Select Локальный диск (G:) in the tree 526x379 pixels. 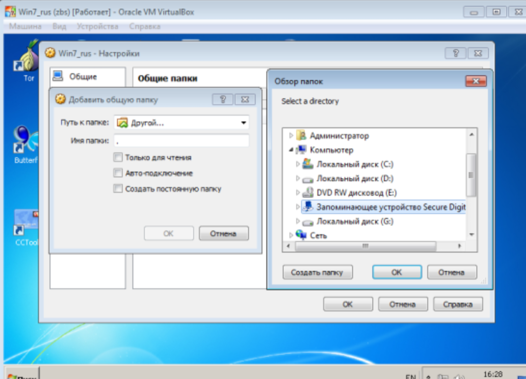355,221
